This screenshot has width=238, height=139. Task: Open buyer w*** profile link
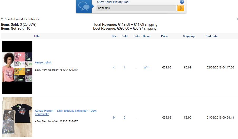pyautogui.click(x=147, y=68)
